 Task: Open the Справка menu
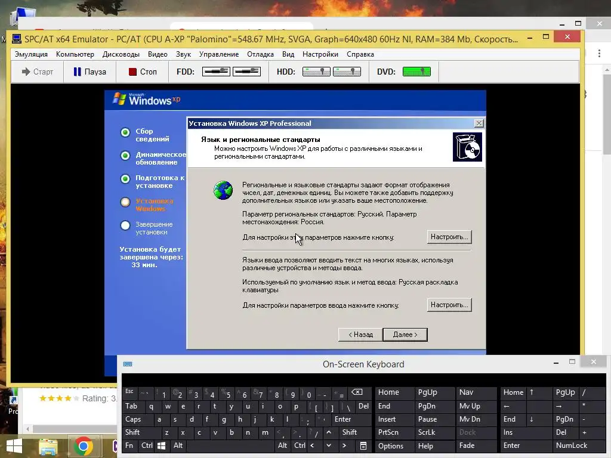[x=360, y=54]
